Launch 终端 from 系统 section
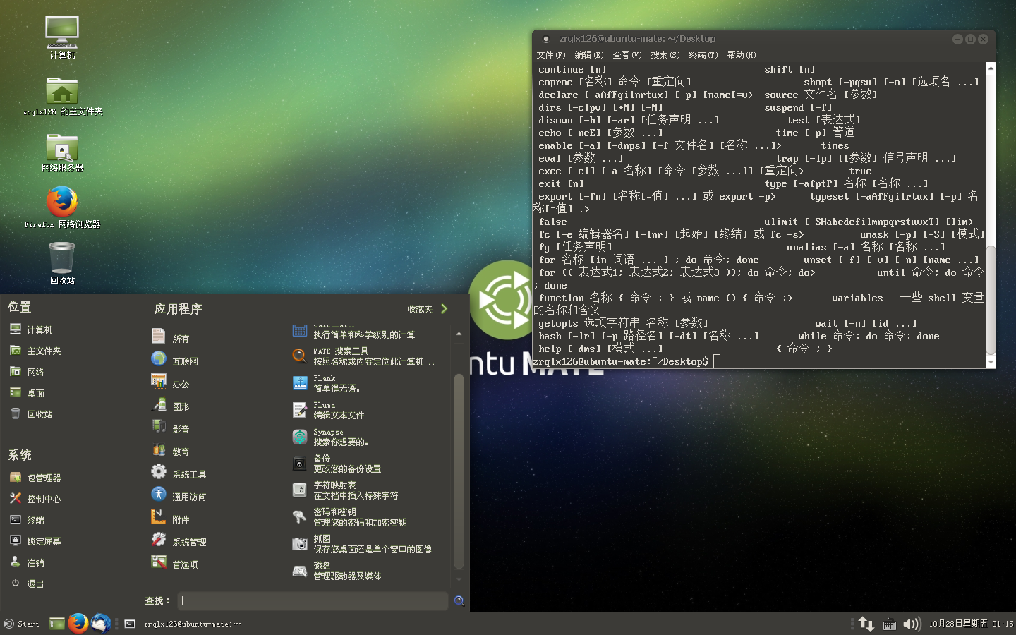The image size is (1016, 635). tap(28, 520)
